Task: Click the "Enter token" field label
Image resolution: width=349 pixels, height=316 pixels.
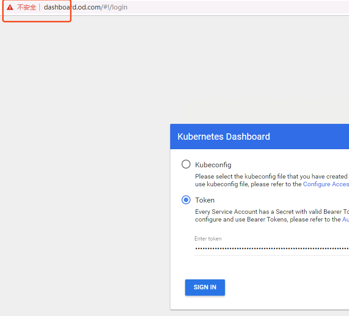Action: point(208,239)
